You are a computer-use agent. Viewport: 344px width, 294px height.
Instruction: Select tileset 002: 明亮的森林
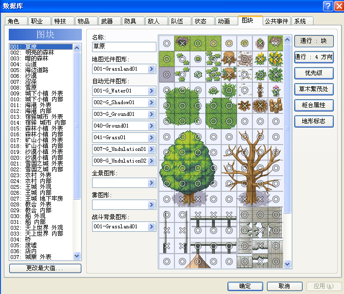(41, 53)
